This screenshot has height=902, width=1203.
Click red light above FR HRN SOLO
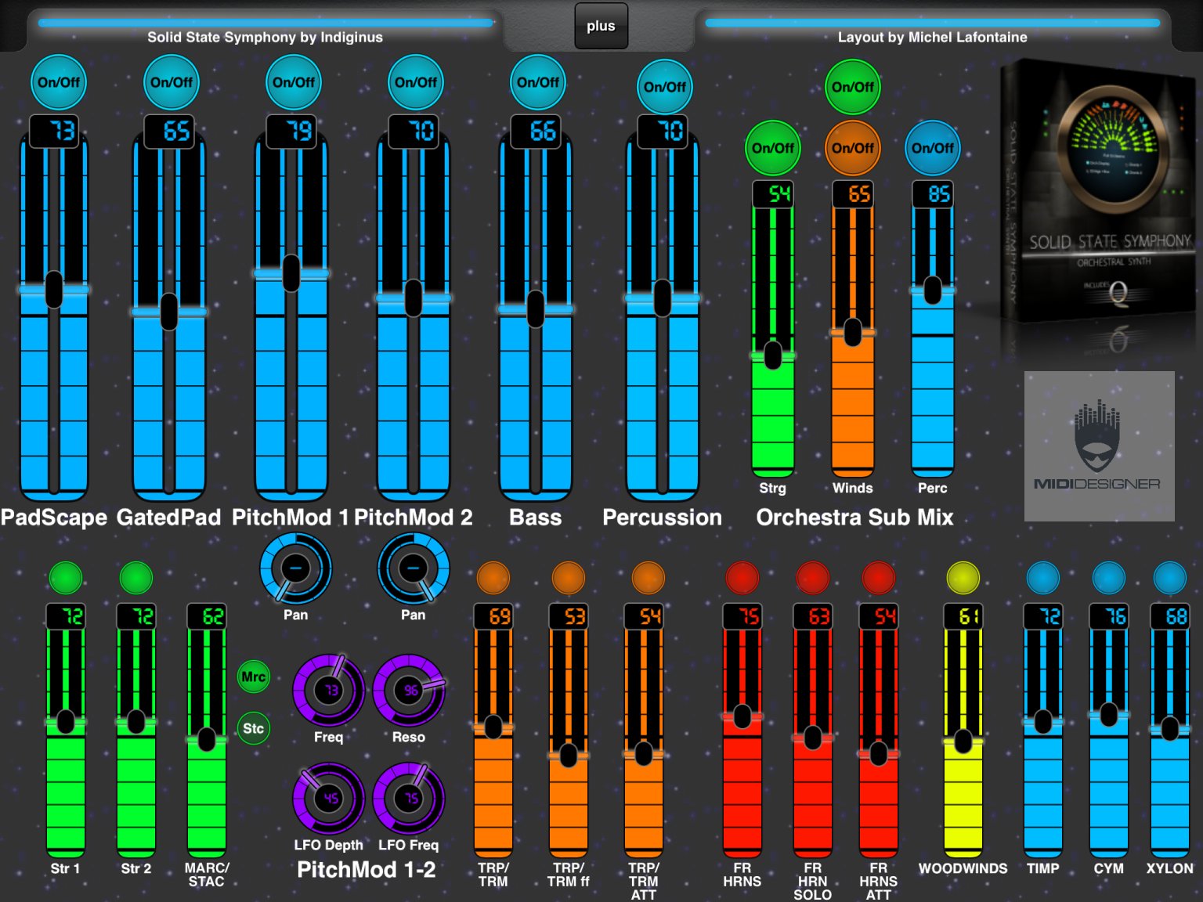click(x=813, y=578)
